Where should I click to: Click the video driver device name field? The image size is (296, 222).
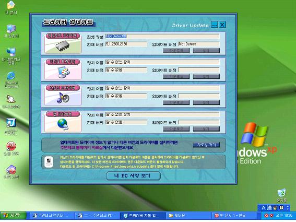(x=162, y=62)
